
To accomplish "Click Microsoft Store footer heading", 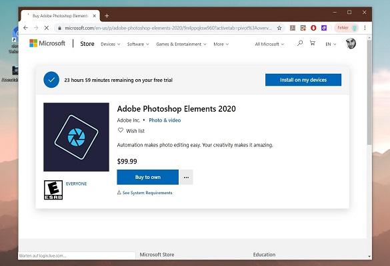I will coord(157,255).
